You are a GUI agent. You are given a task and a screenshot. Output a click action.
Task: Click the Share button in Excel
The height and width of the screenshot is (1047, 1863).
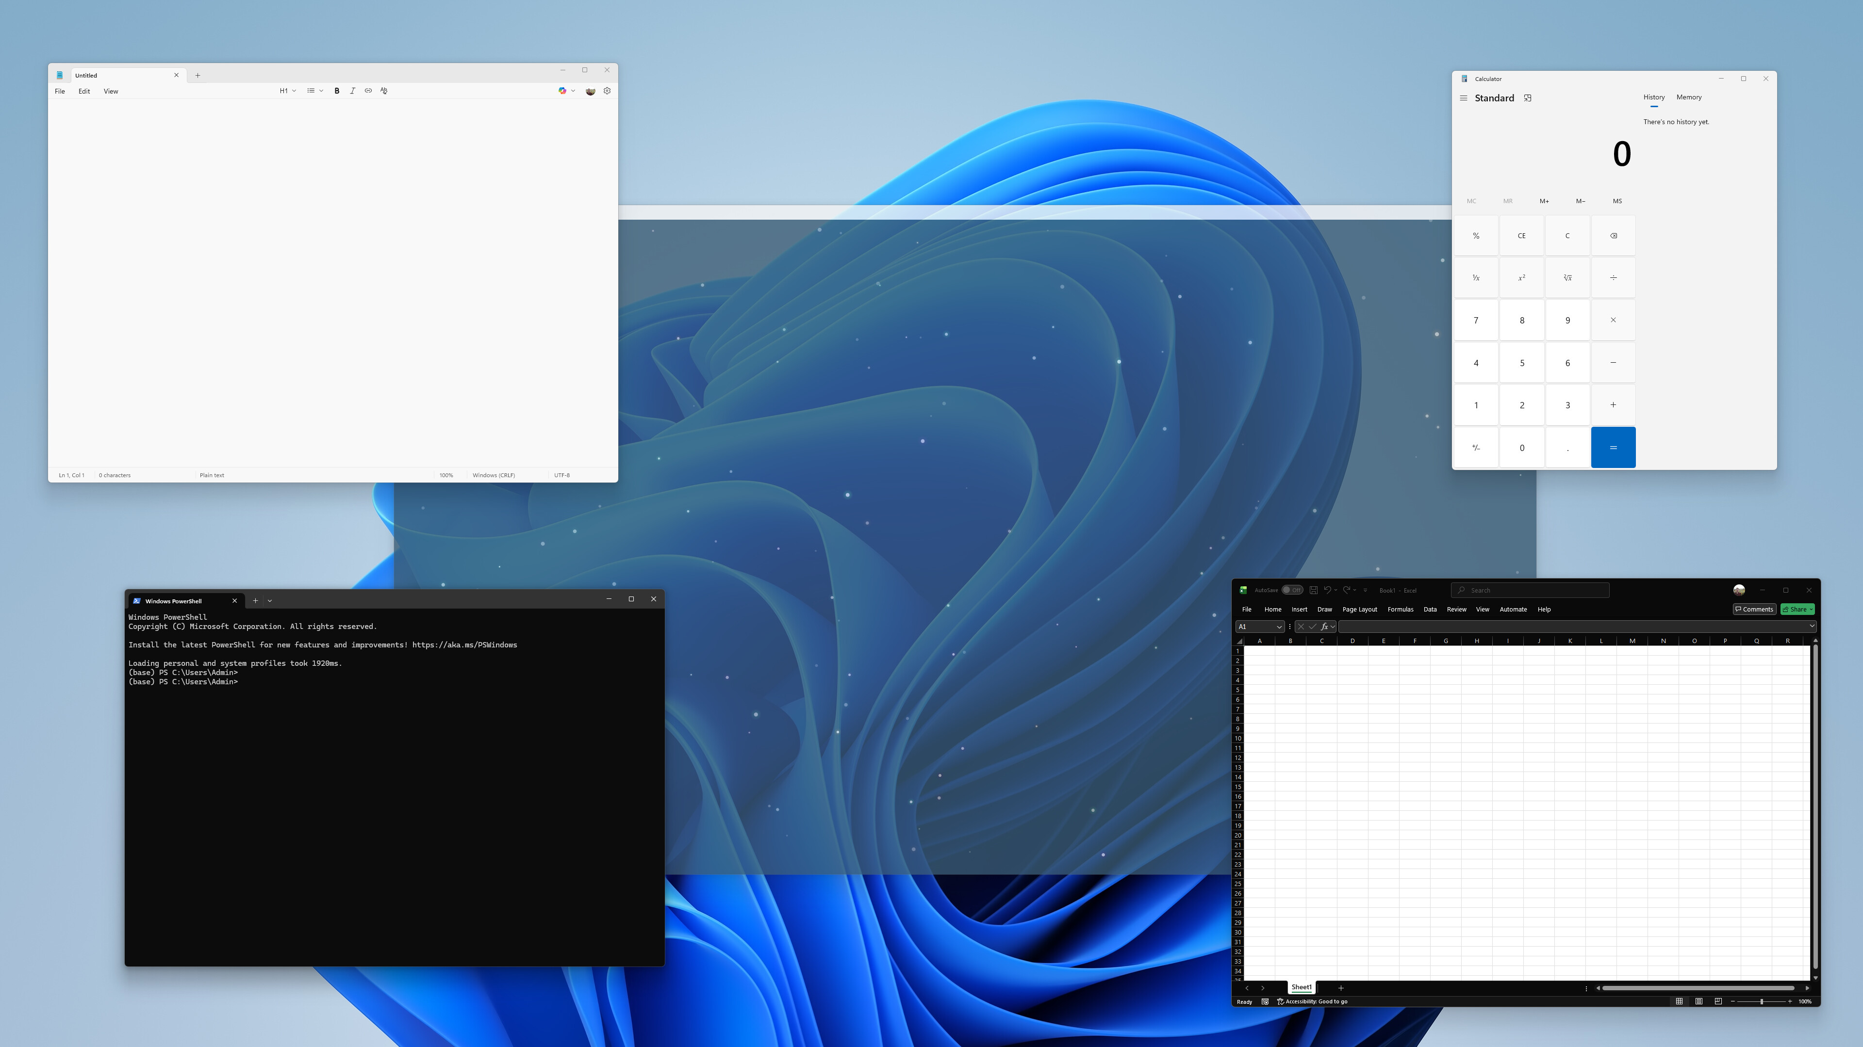pyautogui.click(x=1797, y=609)
